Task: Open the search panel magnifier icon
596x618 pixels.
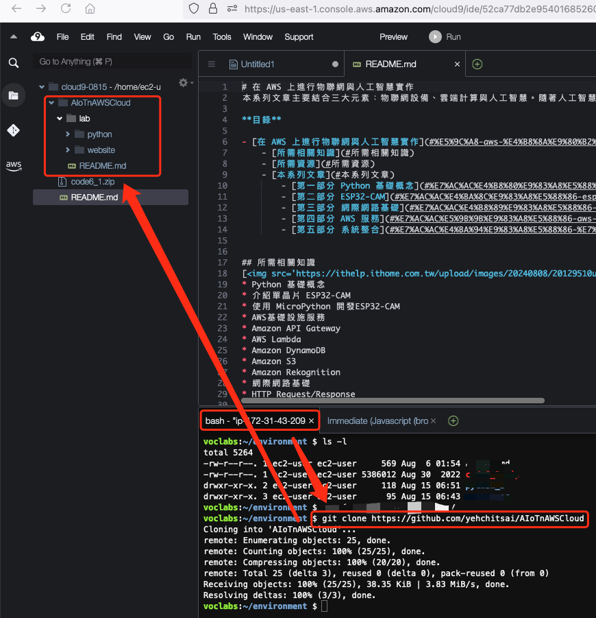Action: (x=14, y=62)
